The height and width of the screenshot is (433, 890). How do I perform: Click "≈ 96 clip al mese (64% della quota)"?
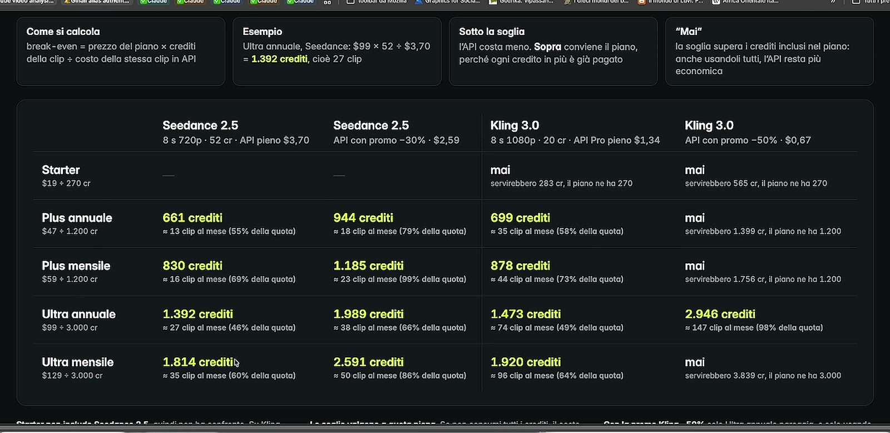[x=557, y=376]
